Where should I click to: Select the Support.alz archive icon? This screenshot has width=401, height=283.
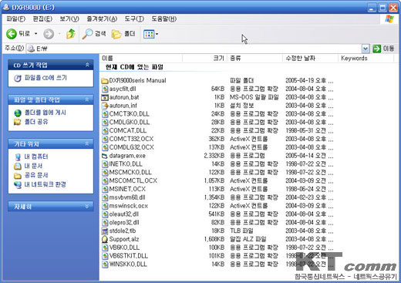105,239
